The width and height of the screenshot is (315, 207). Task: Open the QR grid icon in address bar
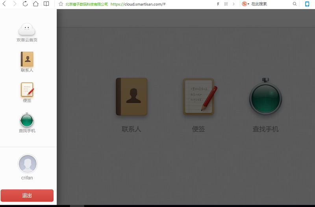coord(226,4)
